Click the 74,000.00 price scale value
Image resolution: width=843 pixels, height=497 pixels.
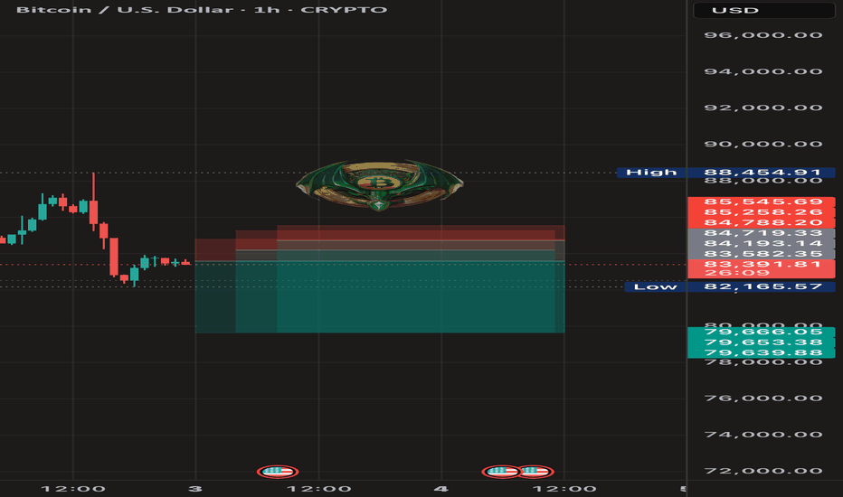coord(763,435)
